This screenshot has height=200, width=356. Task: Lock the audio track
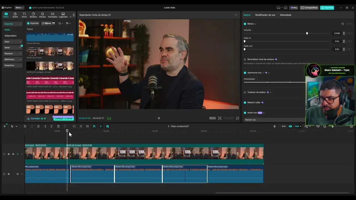(x=9, y=174)
